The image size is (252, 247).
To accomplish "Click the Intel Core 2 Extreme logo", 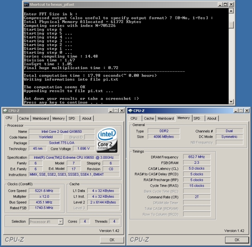I will coord(107,140).
